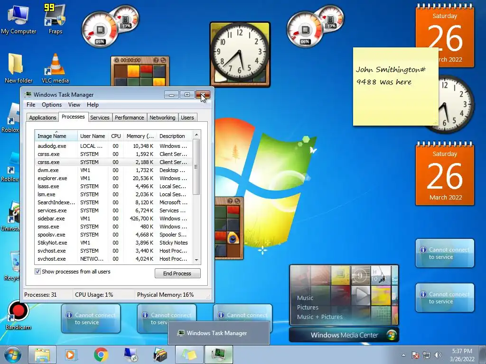Select the smss.exe process row

coord(113,226)
